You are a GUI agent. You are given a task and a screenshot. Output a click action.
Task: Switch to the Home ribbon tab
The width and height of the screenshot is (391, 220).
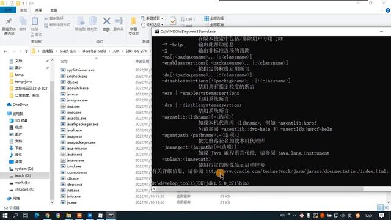tap(23, 10)
